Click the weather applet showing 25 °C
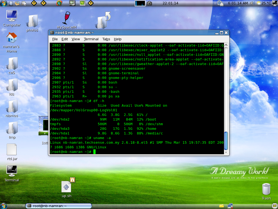This screenshot has height=209, width=278. pyautogui.click(x=264, y=3)
